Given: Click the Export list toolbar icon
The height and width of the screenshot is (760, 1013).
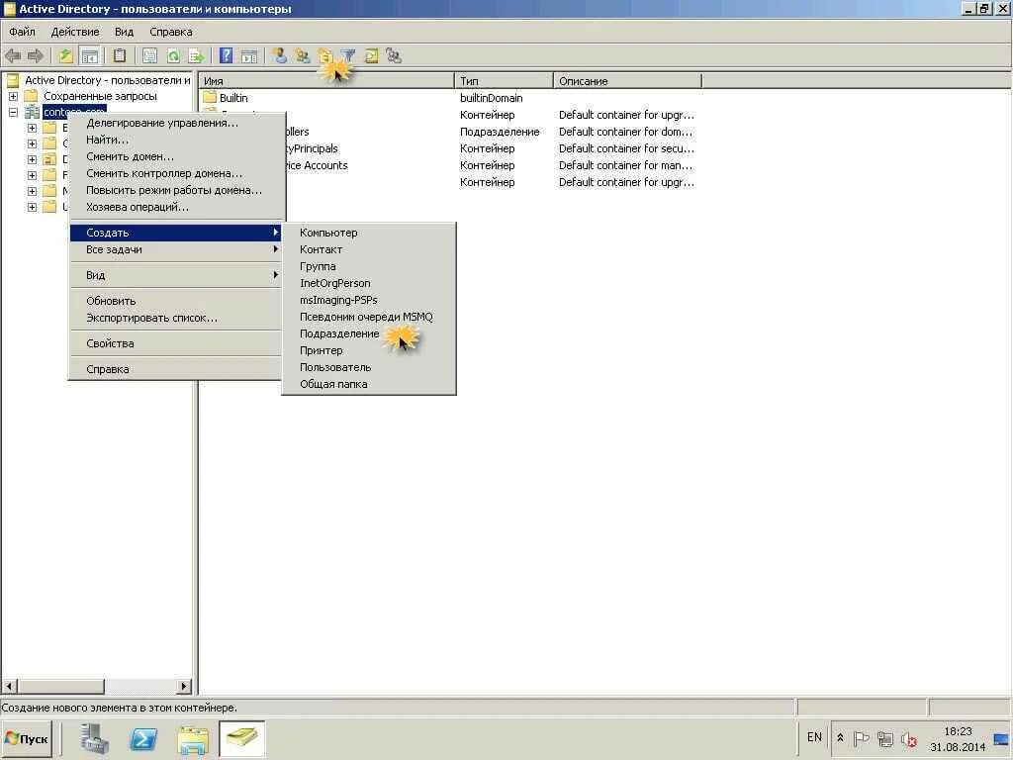Looking at the screenshot, I should point(196,56).
